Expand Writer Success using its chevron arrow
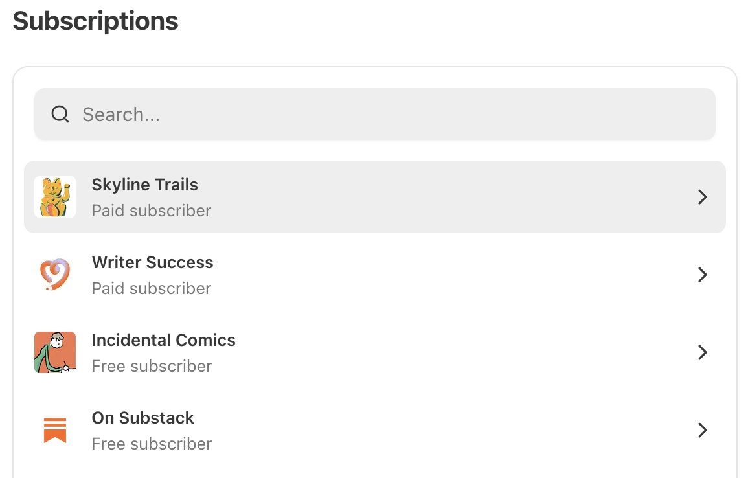 point(702,275)
